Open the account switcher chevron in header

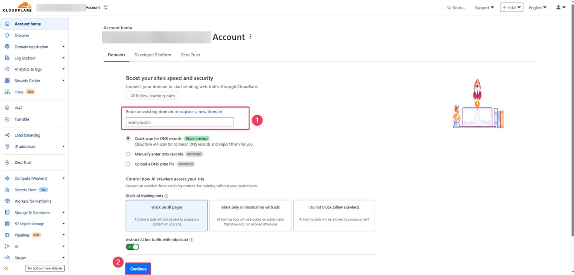(106, 7)
